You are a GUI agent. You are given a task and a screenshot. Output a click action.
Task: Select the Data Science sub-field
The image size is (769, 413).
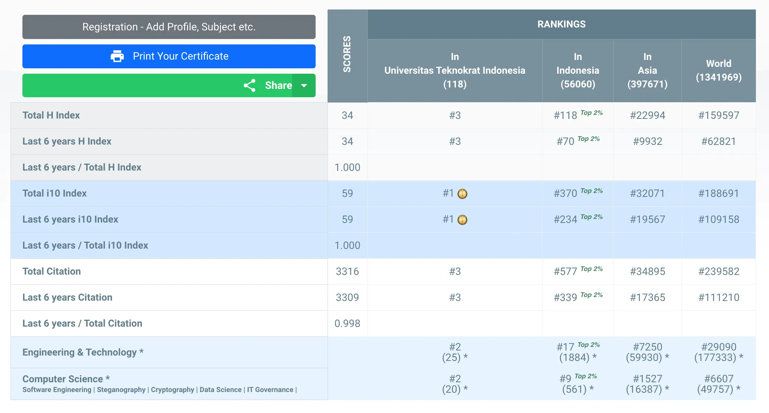click(x=221, y=390)
